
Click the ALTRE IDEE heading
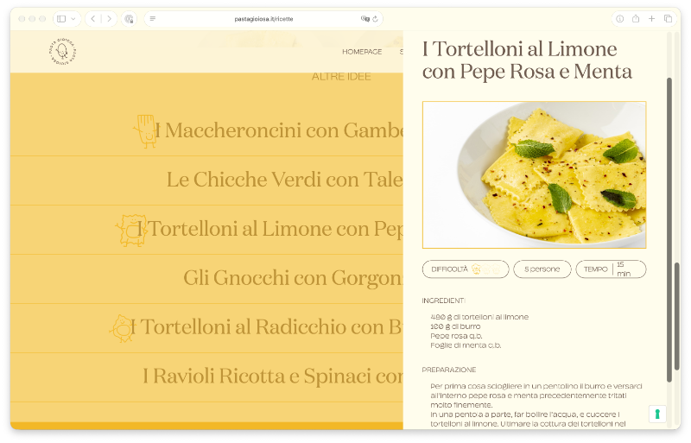(x=341, y=77)
